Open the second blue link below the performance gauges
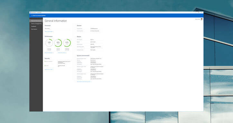Screen dimensions: 233x123 62,53
